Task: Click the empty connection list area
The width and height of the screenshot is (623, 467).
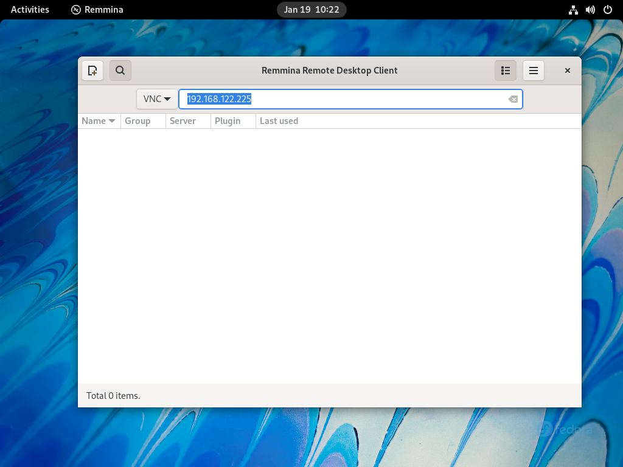Action: pos(329,255)
